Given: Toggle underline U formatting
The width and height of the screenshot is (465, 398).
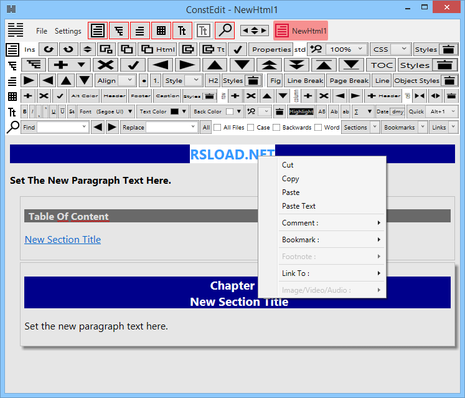Looking at the screenshot, I should point(54,111).
